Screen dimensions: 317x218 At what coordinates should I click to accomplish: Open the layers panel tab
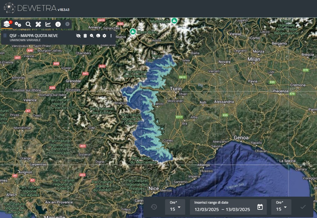tap(6, 24)
